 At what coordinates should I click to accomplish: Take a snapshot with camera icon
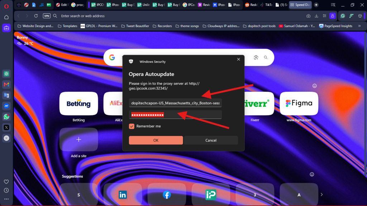pyautogui.click(x=308, y=16)
